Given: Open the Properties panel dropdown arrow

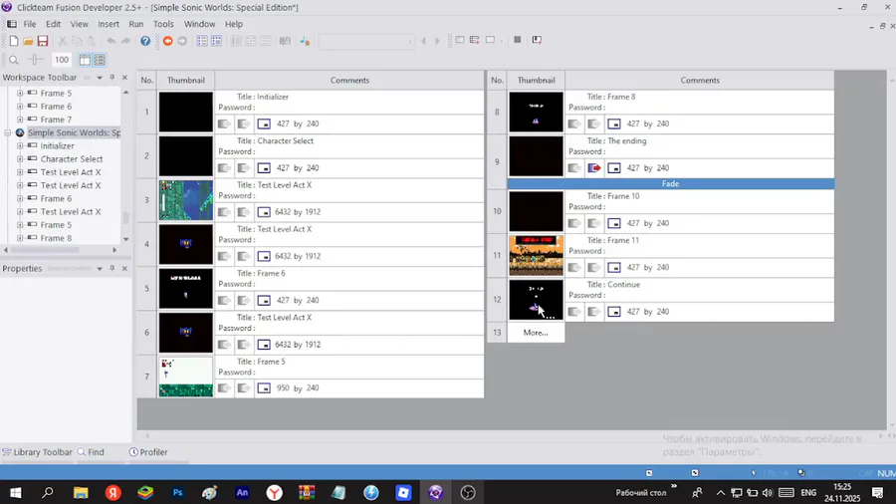Looking at the screenshot, I should [x=100, y=269].
